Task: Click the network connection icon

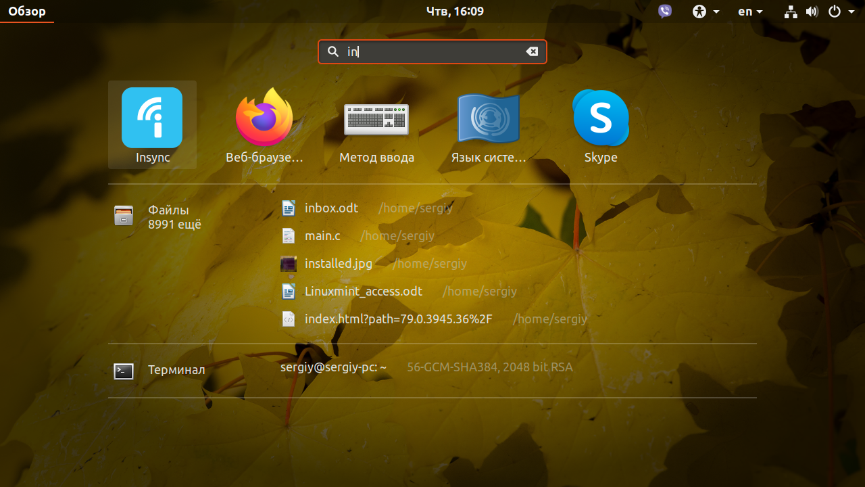Action: pos(791,11)
